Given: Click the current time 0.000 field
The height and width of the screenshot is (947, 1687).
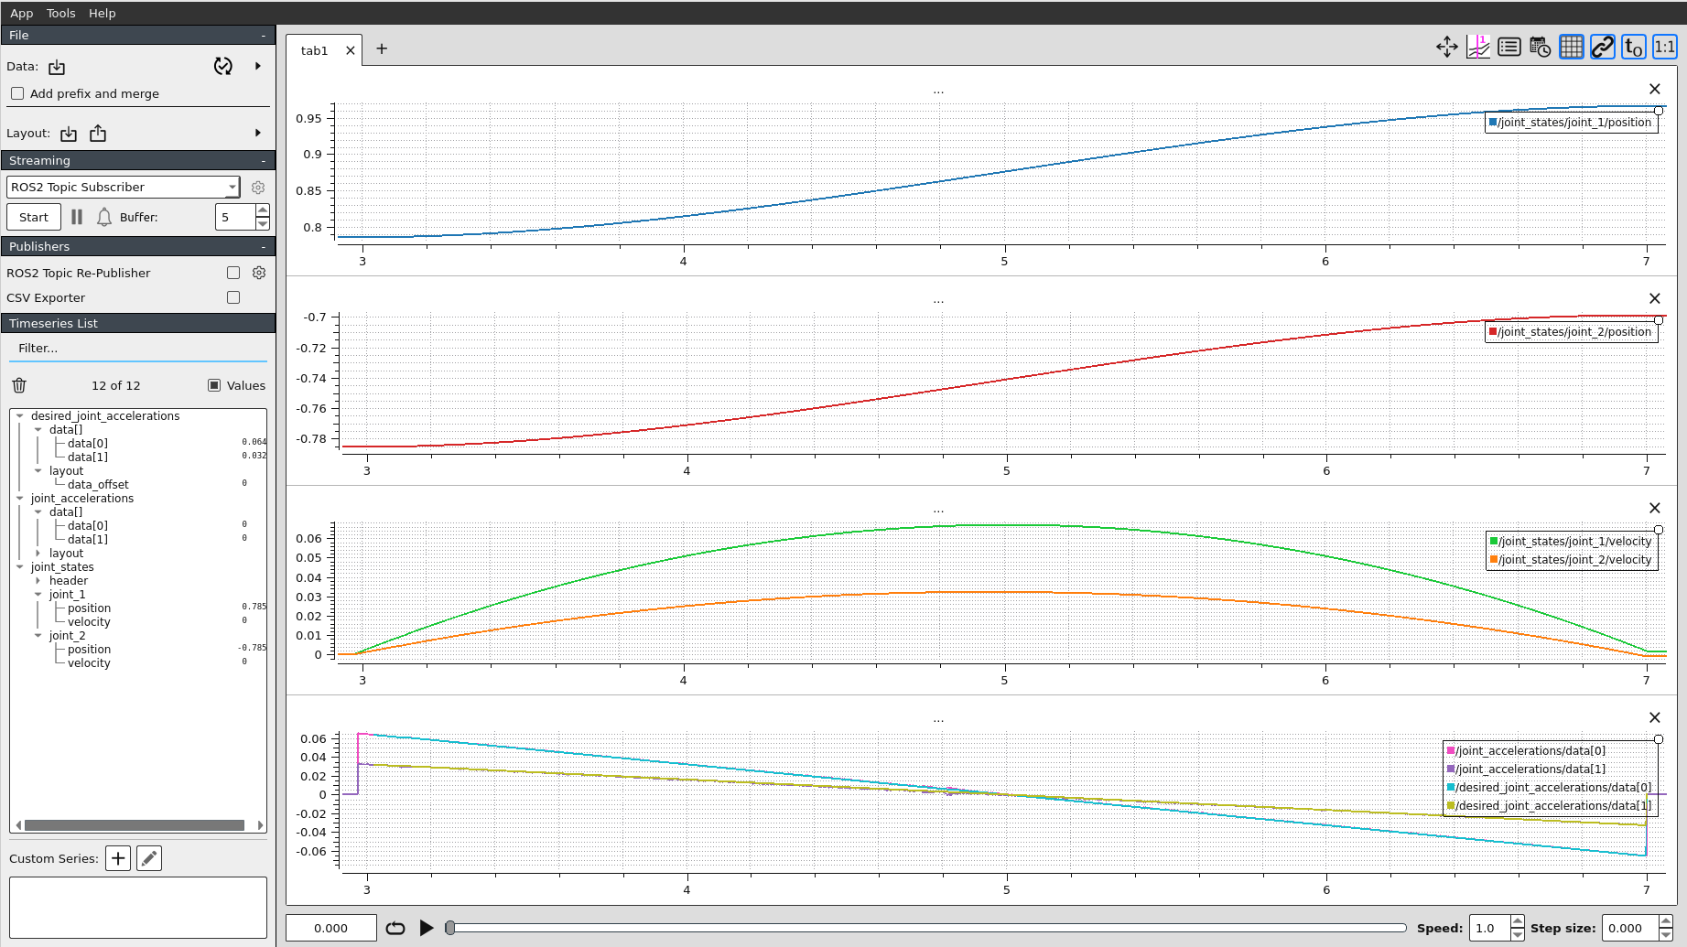Looking at the screenshot, I should tap(330, 928).
